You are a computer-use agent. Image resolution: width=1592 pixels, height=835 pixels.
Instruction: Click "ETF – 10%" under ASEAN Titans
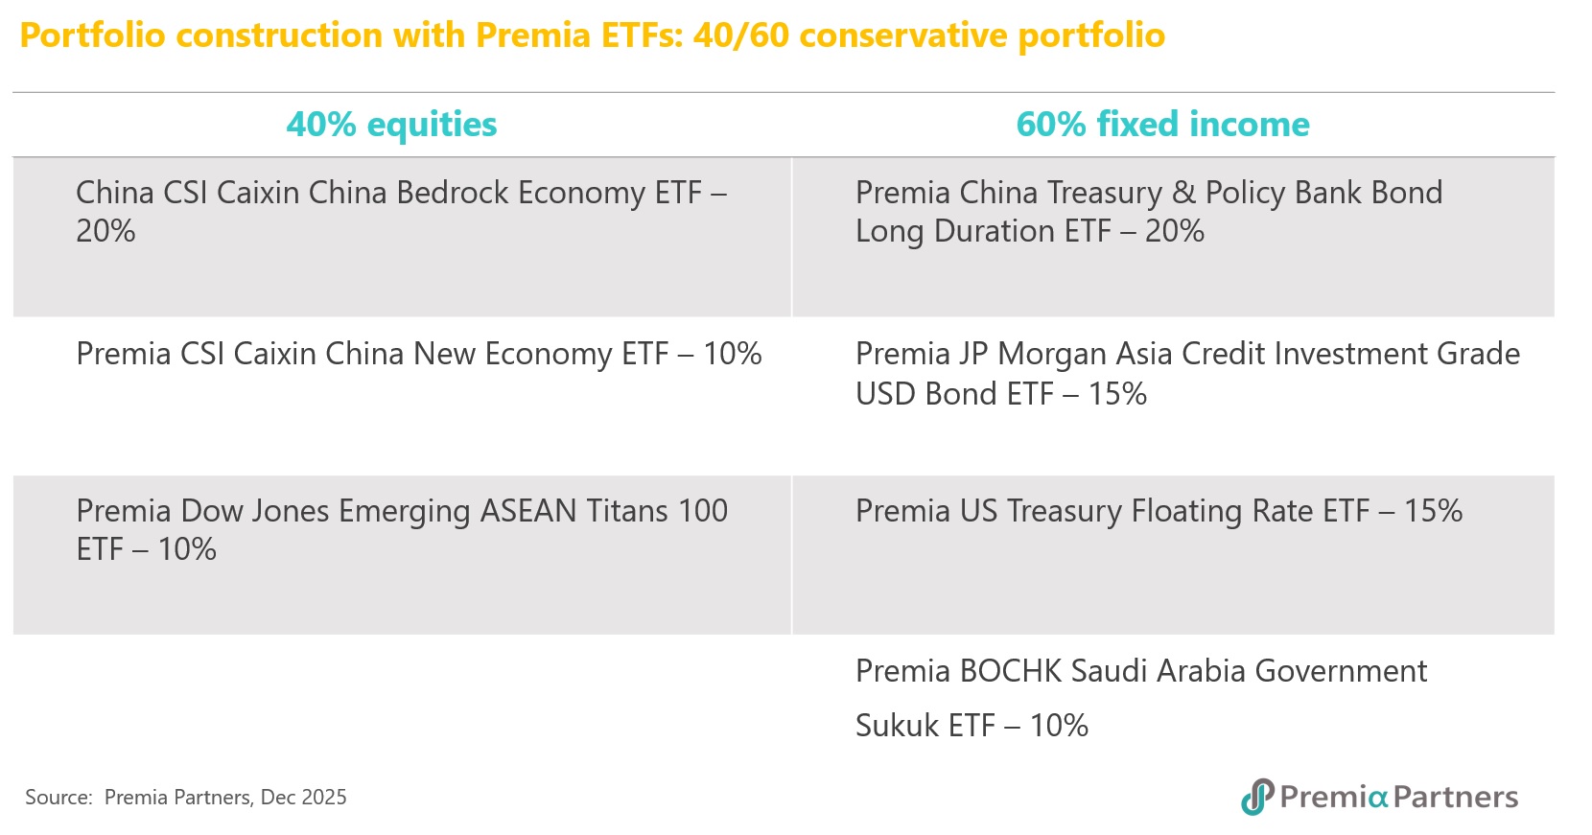click(146, 550)
